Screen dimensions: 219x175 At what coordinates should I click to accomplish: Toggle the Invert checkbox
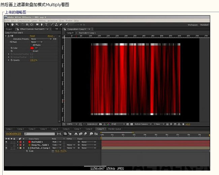pos(31,51)
